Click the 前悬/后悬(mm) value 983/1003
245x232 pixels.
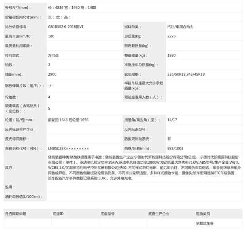175,148
